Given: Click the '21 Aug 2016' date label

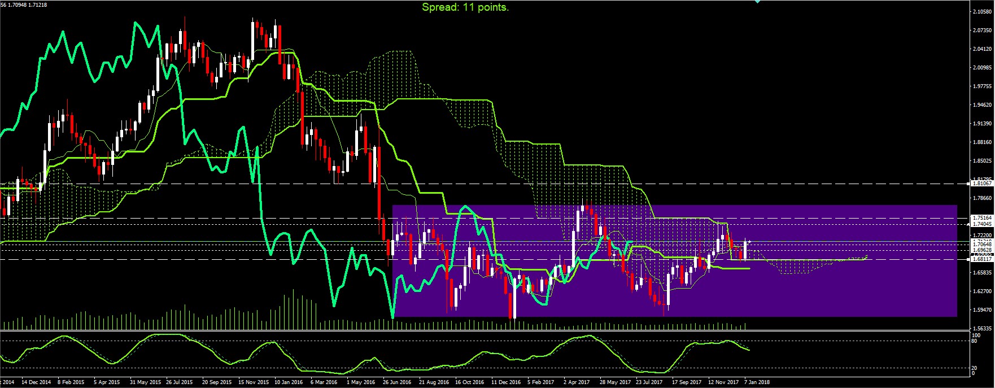Looking at the screenshot, I should (434, 382).
